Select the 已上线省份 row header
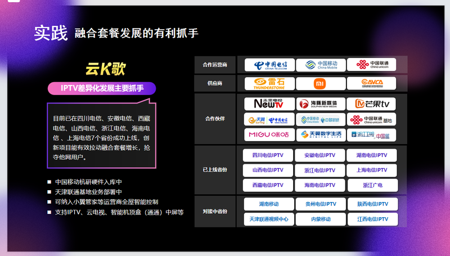Screen dimensions: 450x256 click(x=214, y=170)
